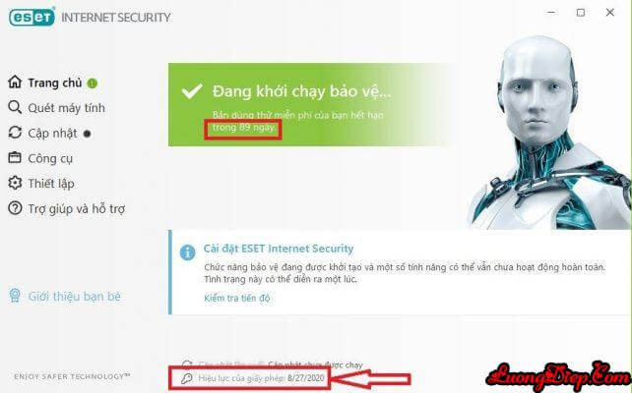Screen dimensions: 632x393
Task: Click the ribbon icon for Giới thiệu bạn bè
Action: click(15, 296)
